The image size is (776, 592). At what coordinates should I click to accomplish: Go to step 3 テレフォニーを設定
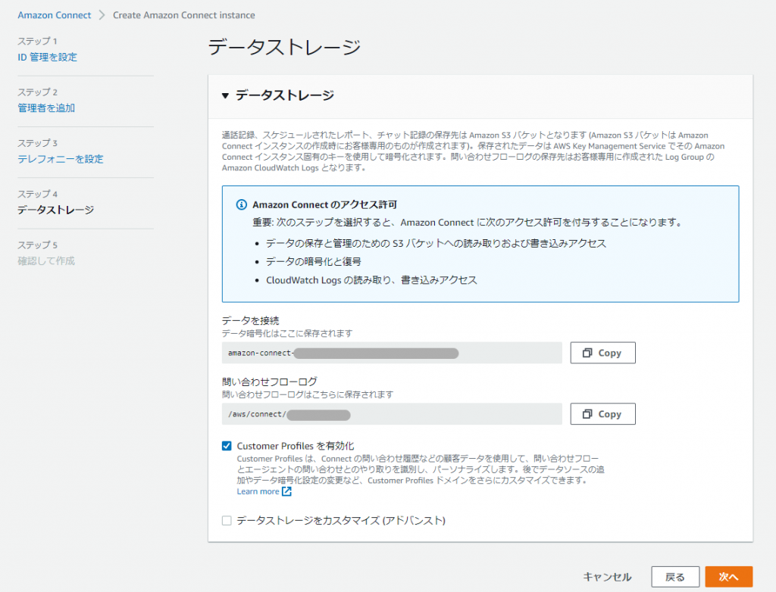pos(61,159)
